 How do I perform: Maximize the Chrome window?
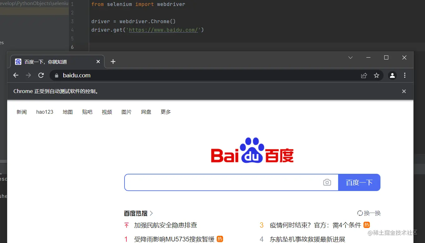pyautogui.click(x=386, y=58)
